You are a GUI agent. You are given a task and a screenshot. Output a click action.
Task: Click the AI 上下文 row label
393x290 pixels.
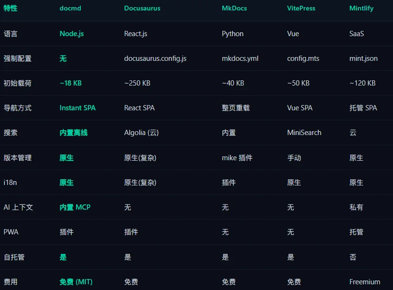pos(18,207)
